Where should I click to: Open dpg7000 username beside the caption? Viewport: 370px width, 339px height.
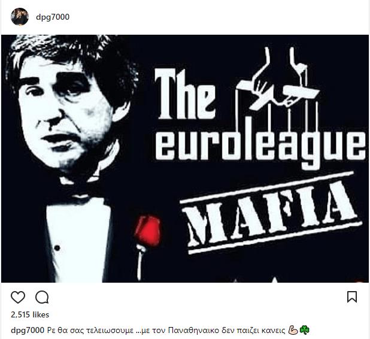(28, 330)
